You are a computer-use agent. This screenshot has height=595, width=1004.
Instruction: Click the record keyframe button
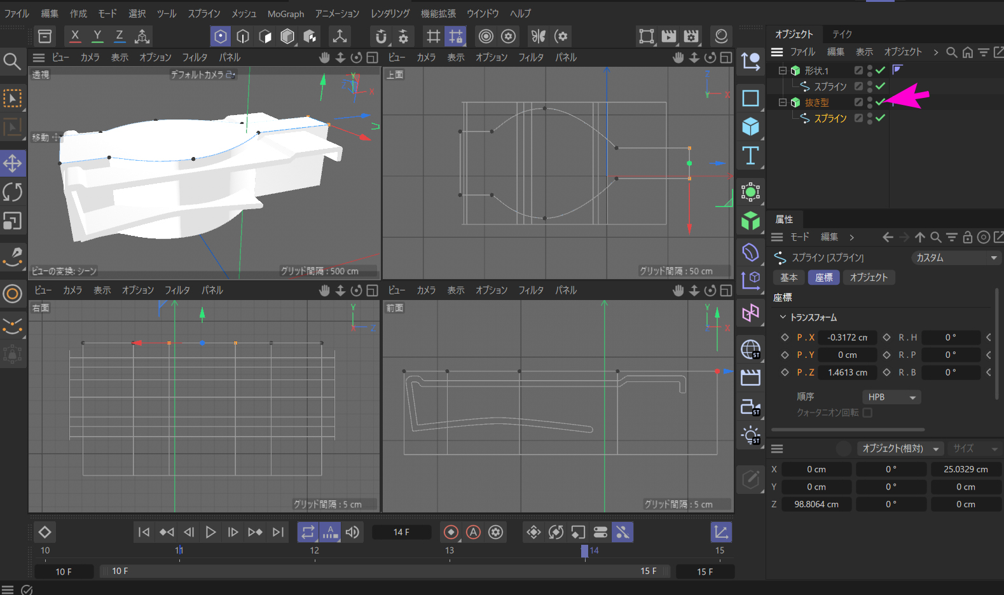point(451,532)
